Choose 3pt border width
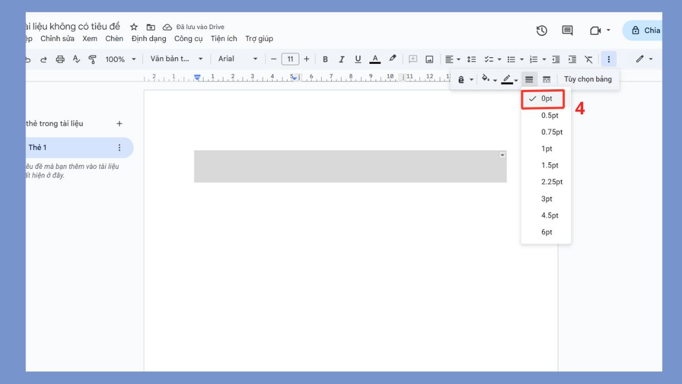Image resolution: width=682 pixels, height=384 pixels. point(546,199)
